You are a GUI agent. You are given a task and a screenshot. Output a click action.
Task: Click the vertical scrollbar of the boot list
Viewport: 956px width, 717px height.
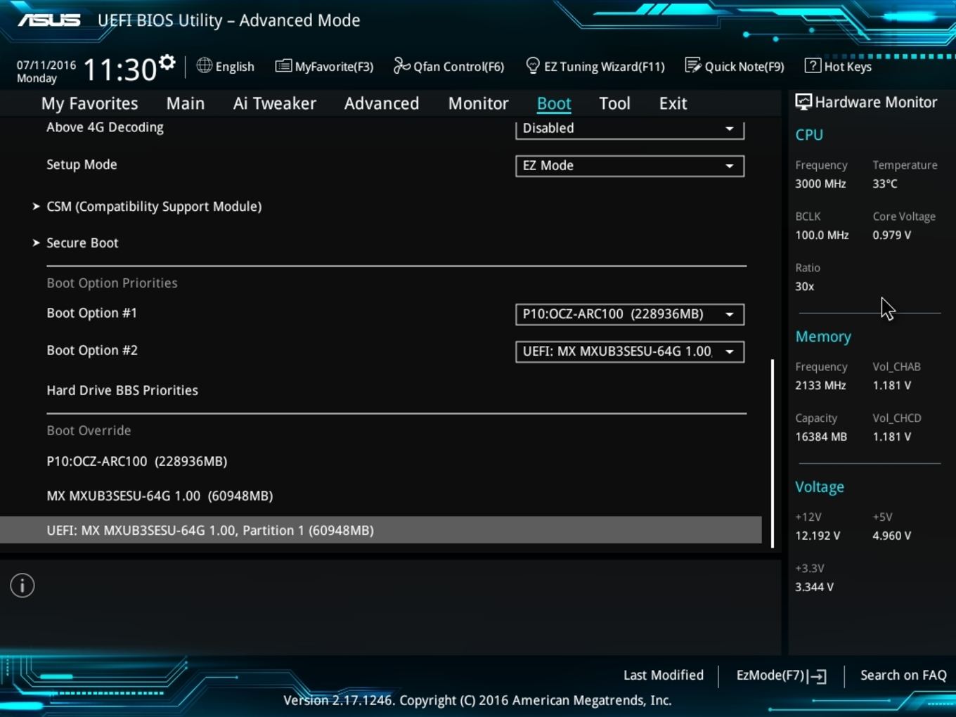coord(773,453)
